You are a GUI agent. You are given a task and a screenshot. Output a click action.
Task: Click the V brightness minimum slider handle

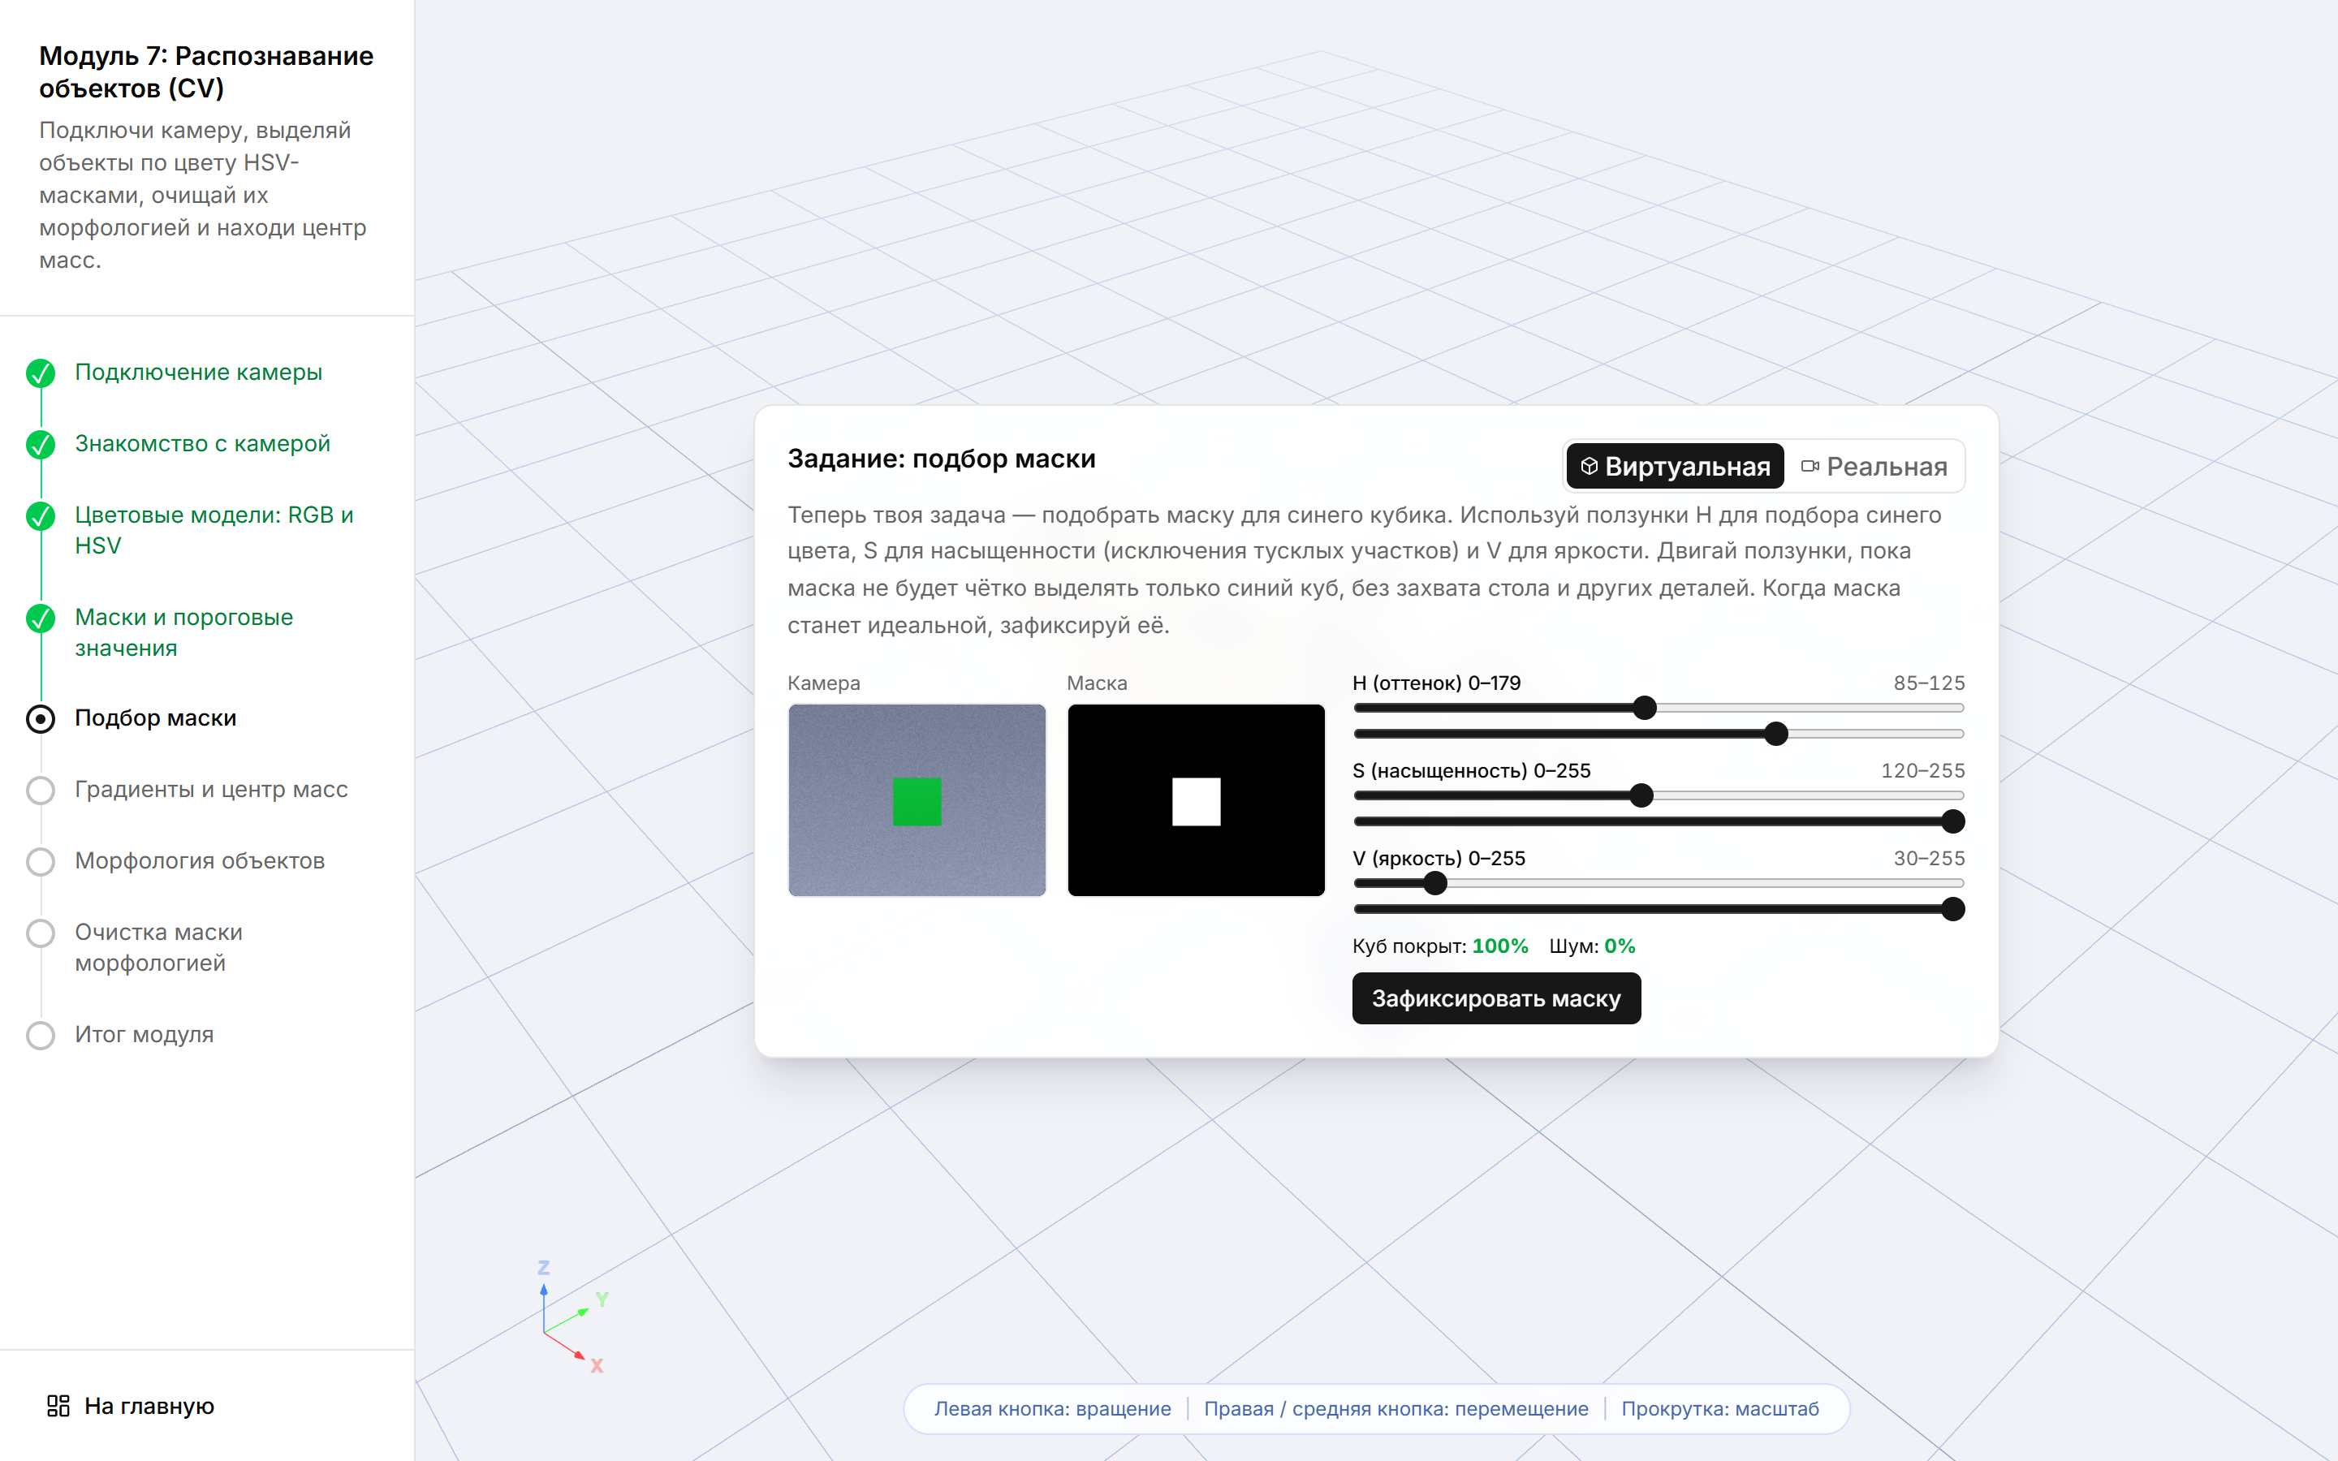click(1435, 883)
